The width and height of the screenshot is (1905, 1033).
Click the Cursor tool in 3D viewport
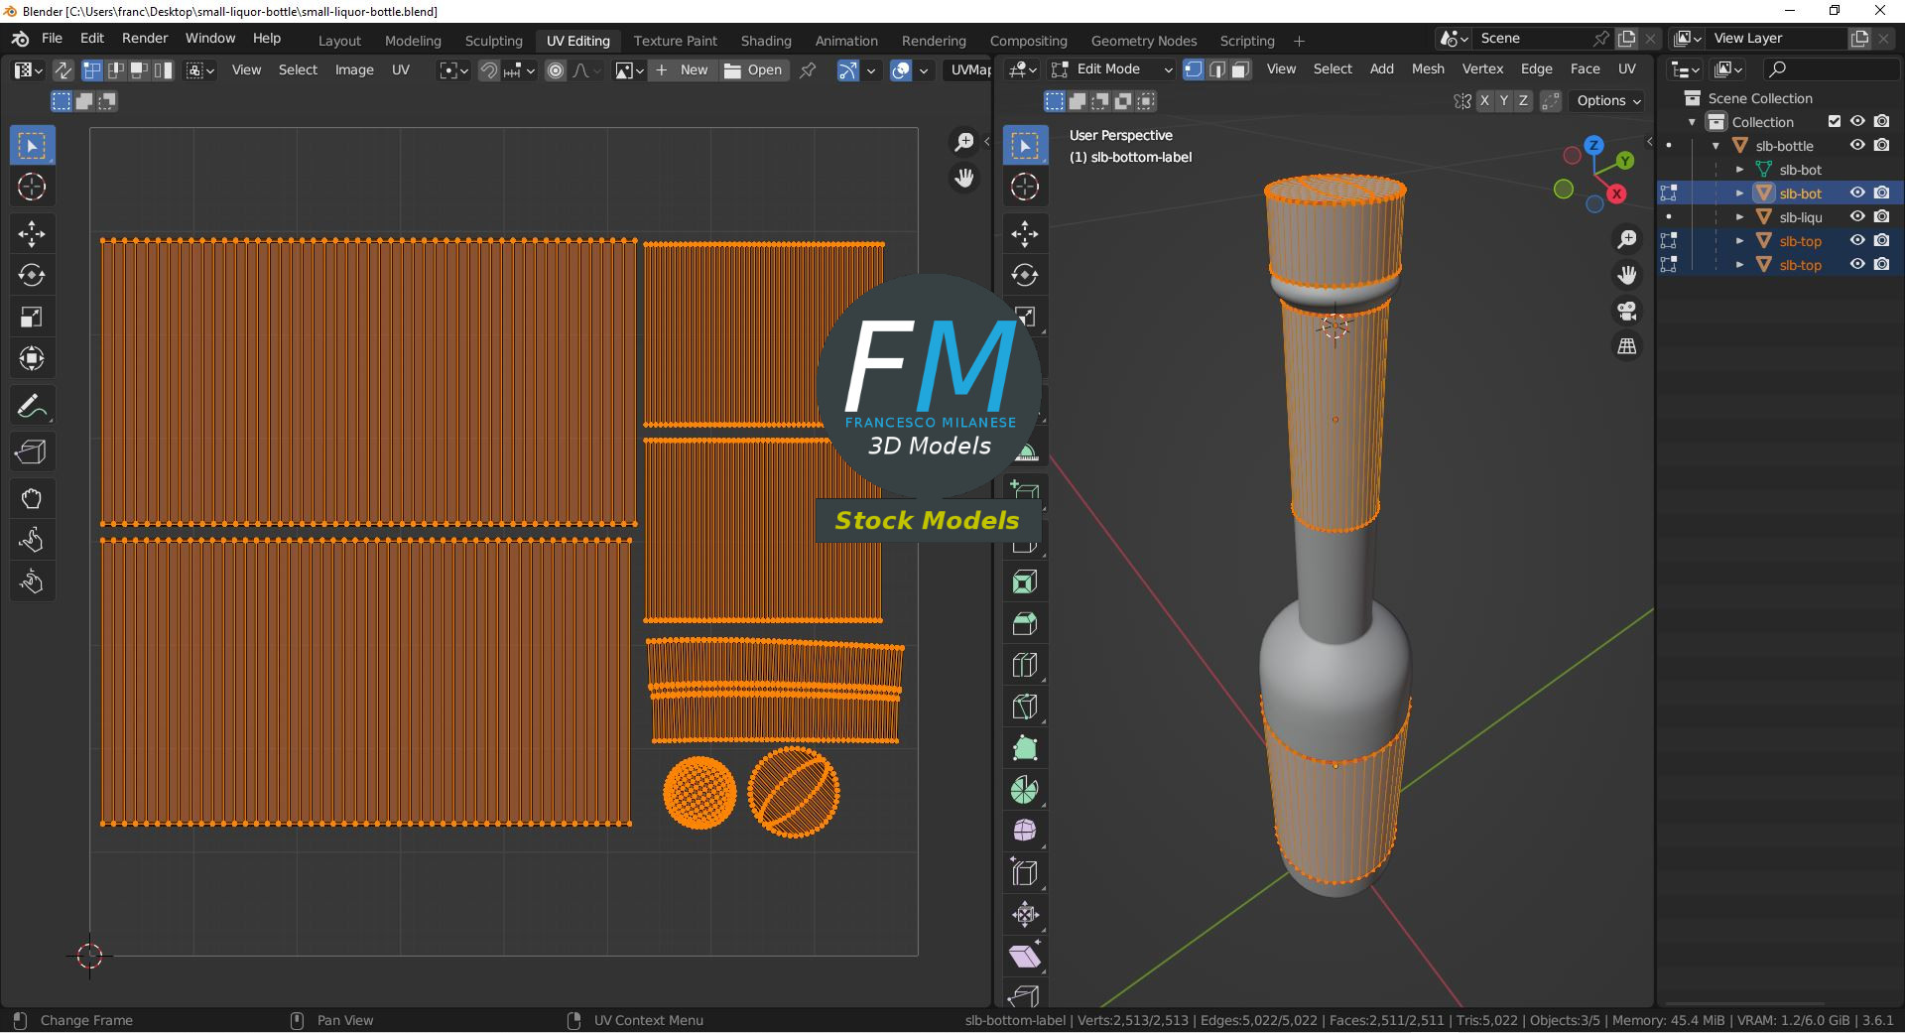(x=1025, y=187)
